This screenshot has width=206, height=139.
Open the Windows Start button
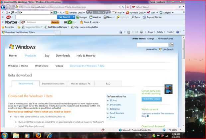[x=5, y=136]
